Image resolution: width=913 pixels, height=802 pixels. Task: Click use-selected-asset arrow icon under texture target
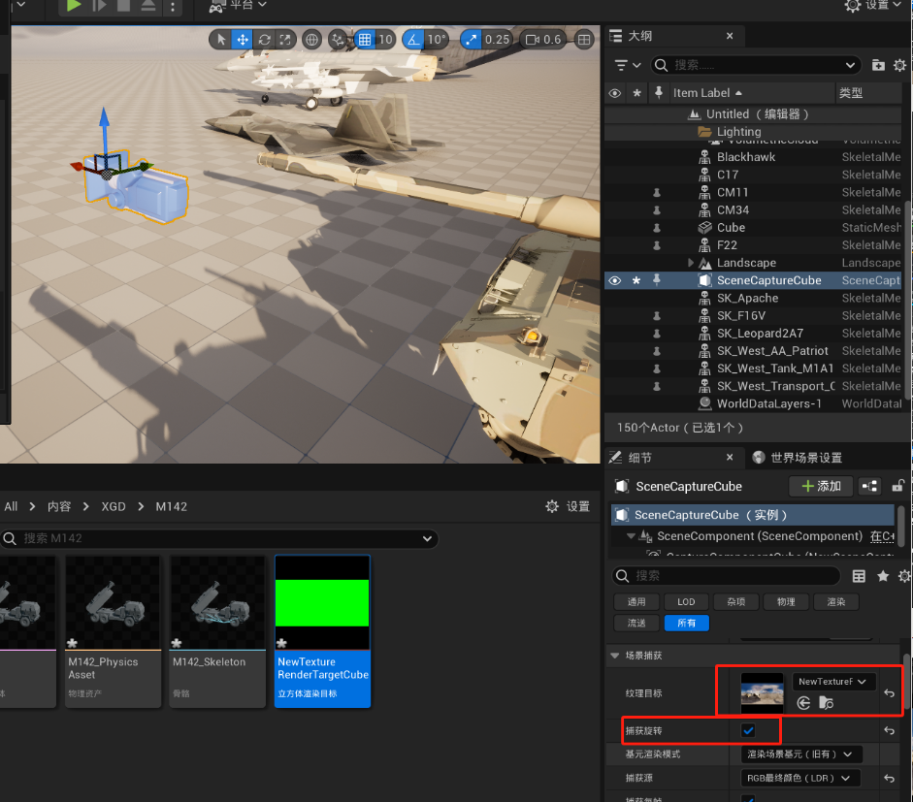[x=803, y=703]
